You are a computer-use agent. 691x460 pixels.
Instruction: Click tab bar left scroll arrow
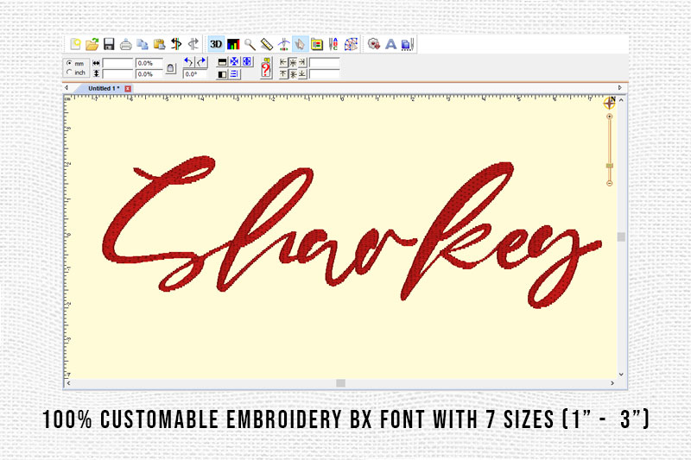67,88
